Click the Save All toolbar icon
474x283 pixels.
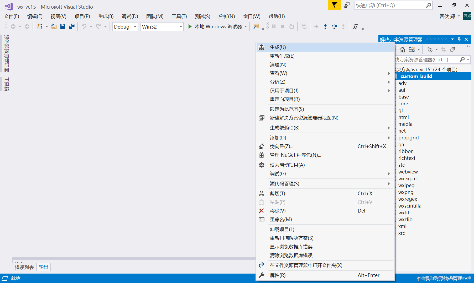[71, 26]
